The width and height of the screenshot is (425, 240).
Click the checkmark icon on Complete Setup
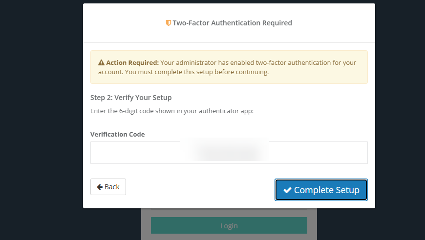click(287, 190)
